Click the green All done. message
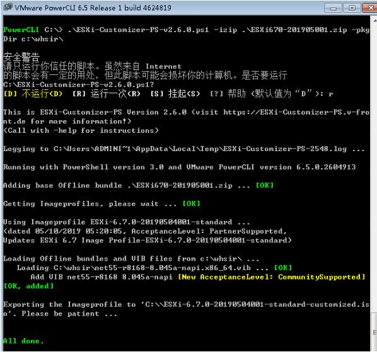377x352 pixels. click(23, 341)
